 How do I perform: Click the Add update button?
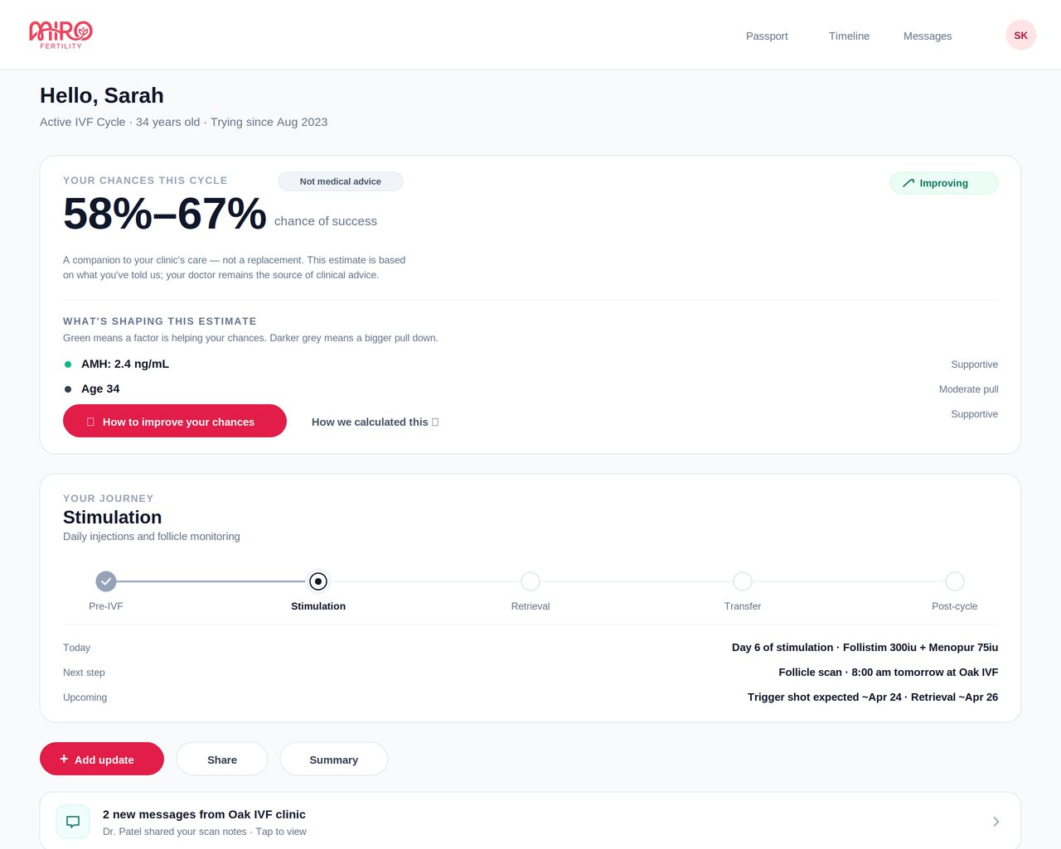102,759
